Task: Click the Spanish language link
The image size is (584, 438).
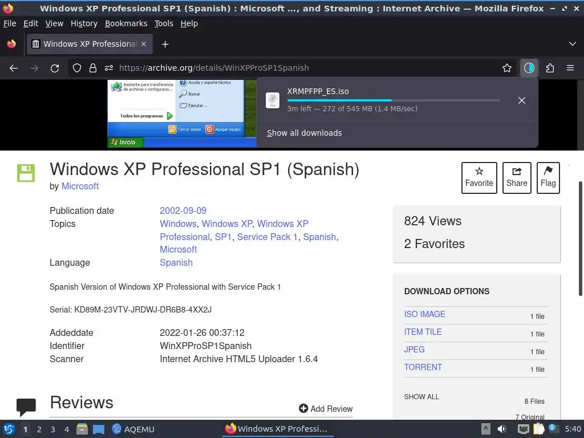Action: 176,262
